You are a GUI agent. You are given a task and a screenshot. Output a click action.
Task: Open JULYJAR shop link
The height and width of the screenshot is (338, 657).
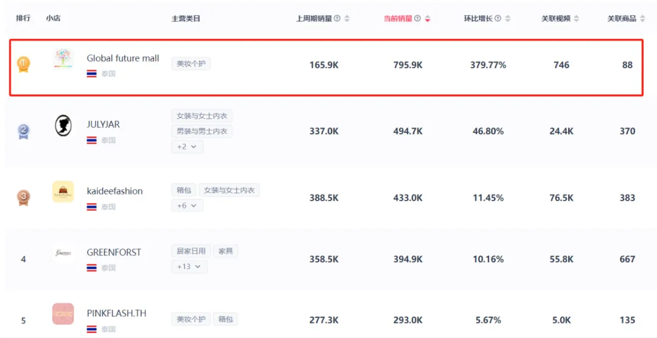pyautogui.click(x=103, y=125)
